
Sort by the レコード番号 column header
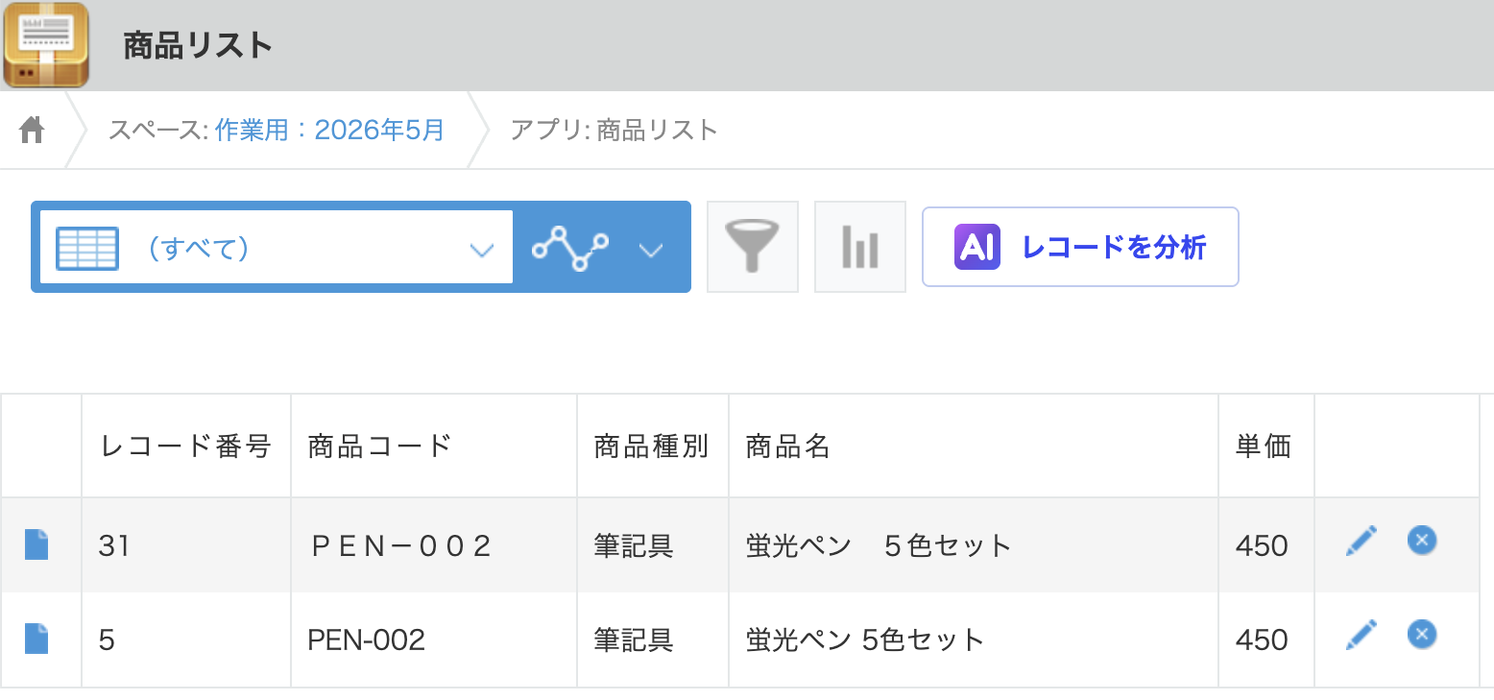click(186, 446)
